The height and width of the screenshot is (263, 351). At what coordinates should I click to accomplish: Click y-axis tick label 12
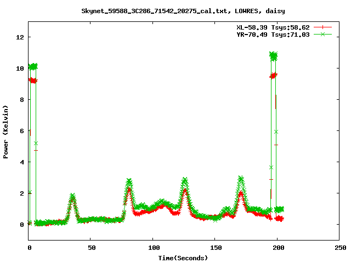point(20,37)
